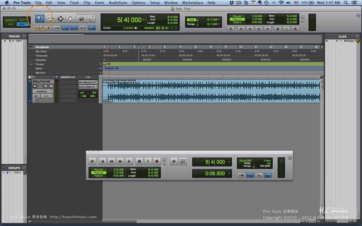The width and height of the screenshot is (362, 226).
Task: Arm Record in the Edit window transport
Action: pyautogui.click(x=295, y=29)
